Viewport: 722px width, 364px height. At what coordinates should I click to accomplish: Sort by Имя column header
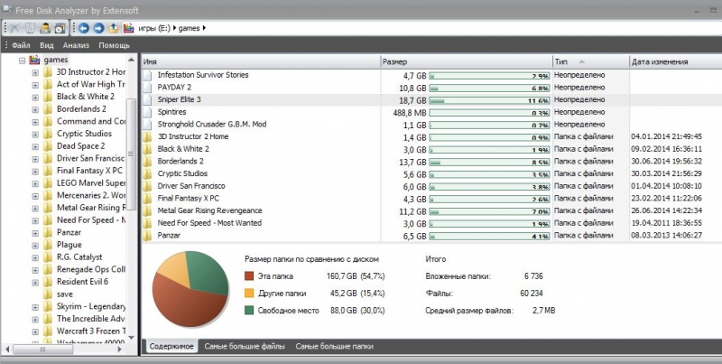pyautogui.click(x=261, y=61)
